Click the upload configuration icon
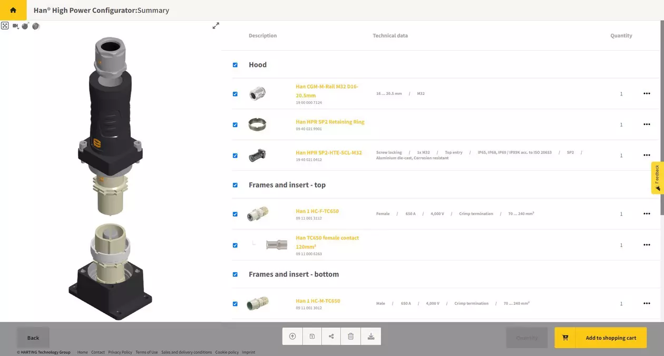Image resolution: width=664 pixels, height=356 pixels. pos(292,336)
